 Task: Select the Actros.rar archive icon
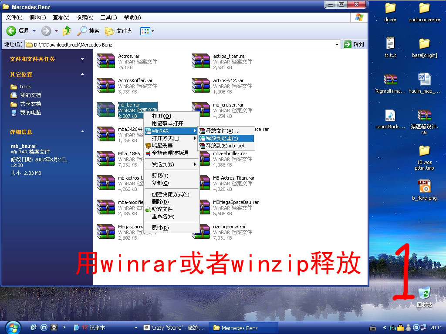[105, 62]
